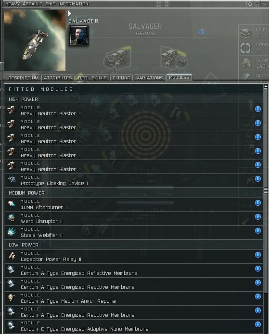Viewport: 269px width, 334px height.
Task: Switch to the Attributes tab
Action: [x=58, y=78]
